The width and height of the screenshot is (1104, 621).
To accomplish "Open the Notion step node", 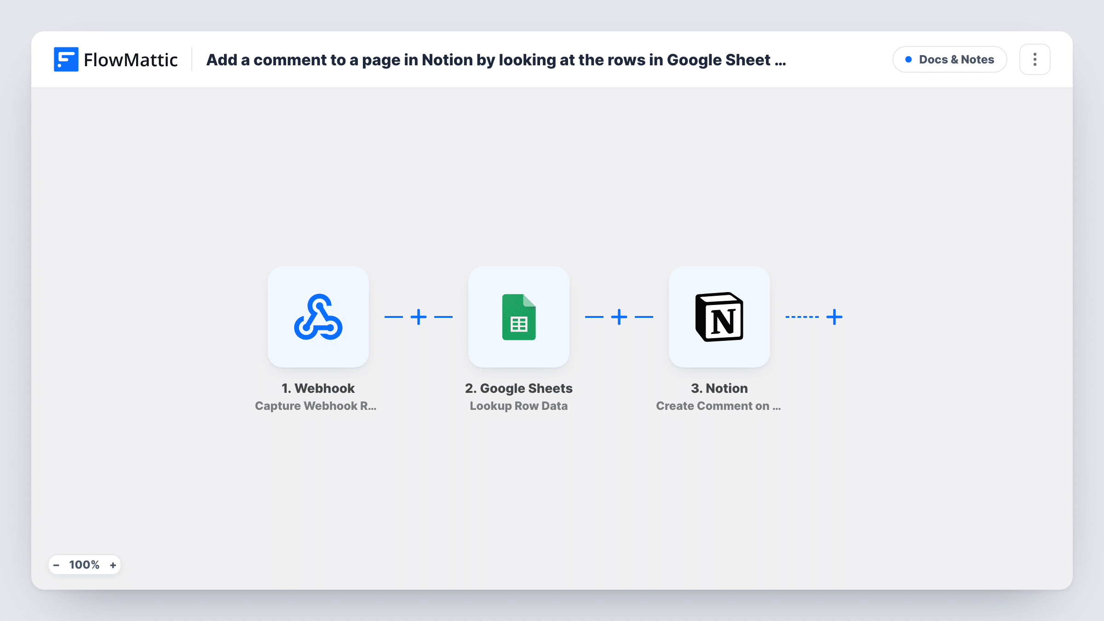I will [719, 317].
